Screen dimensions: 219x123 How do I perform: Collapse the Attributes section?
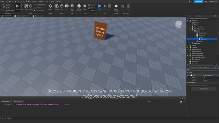coord(188,83)
